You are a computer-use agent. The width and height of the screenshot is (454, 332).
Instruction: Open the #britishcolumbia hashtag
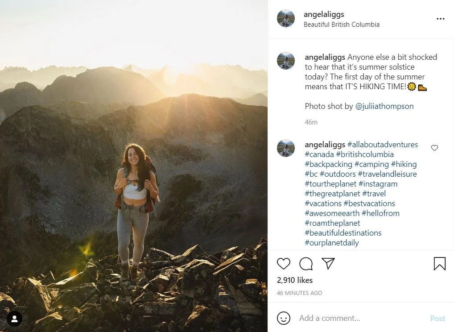(365, 154)
